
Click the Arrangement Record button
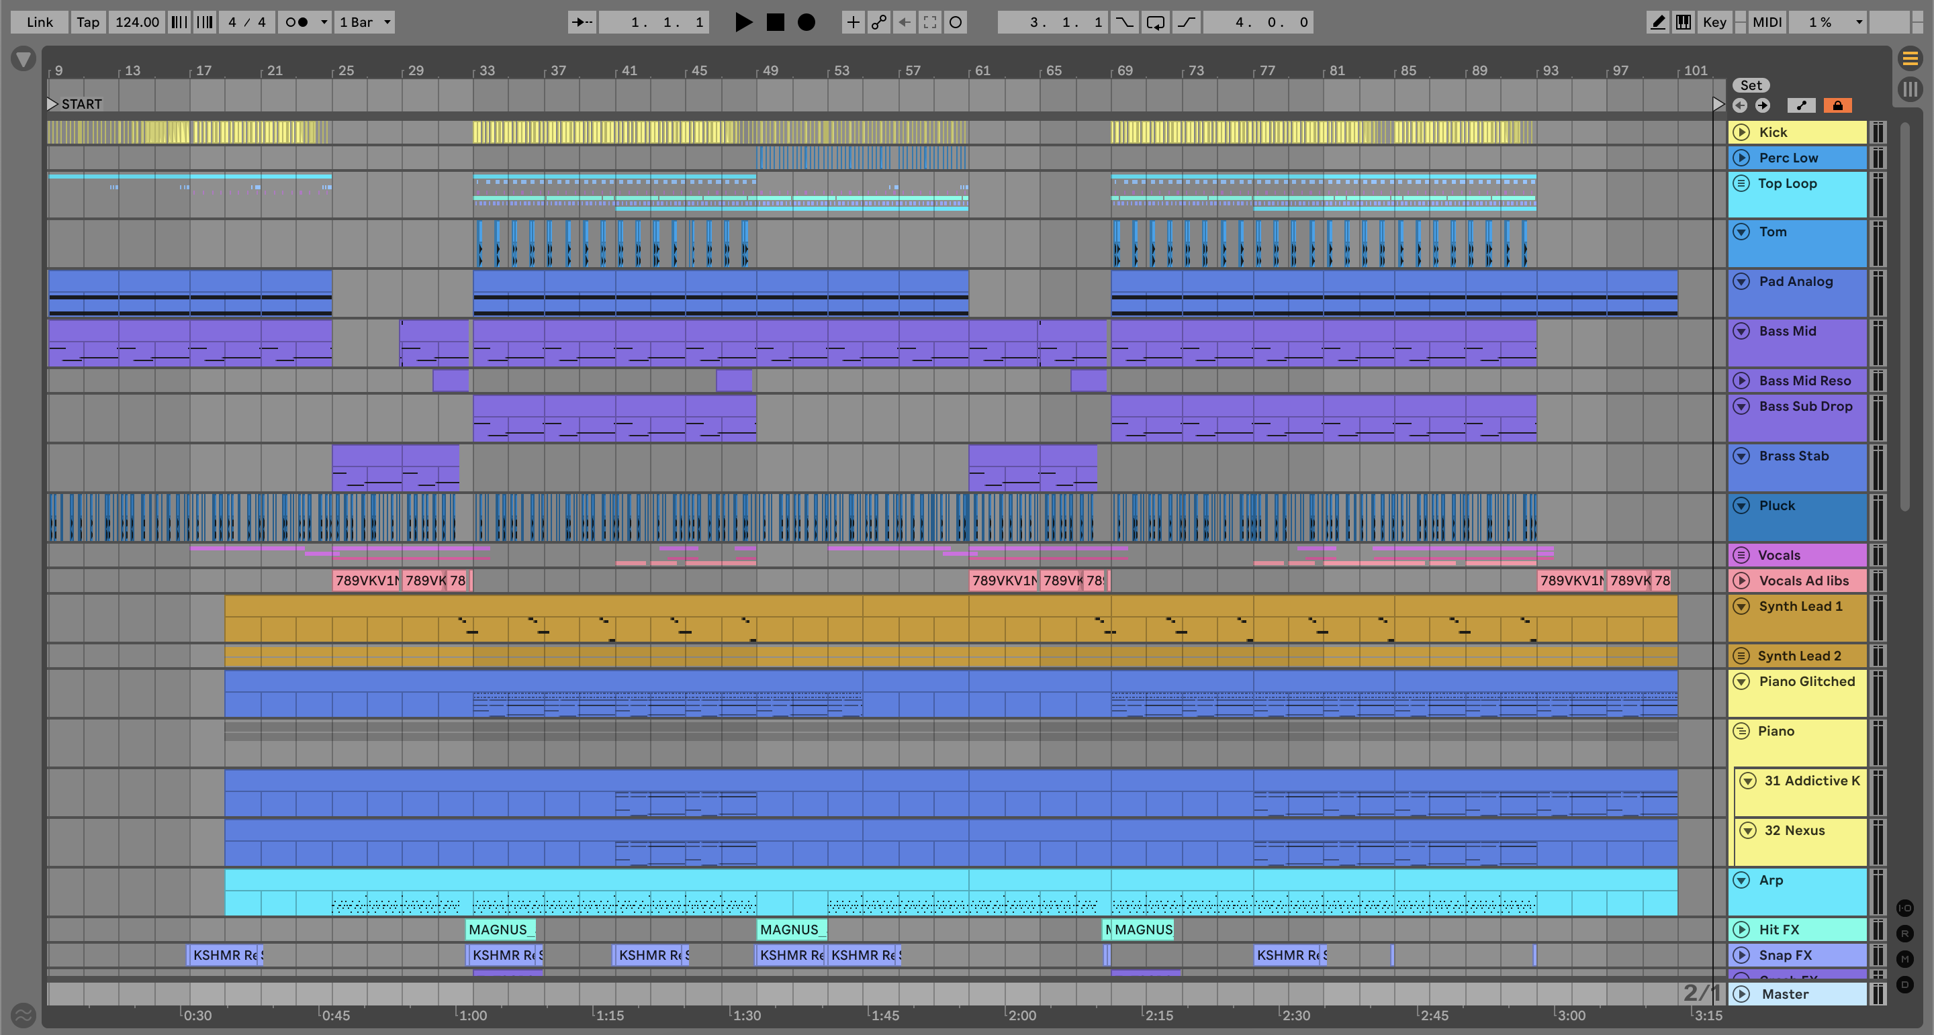(806, 21)
